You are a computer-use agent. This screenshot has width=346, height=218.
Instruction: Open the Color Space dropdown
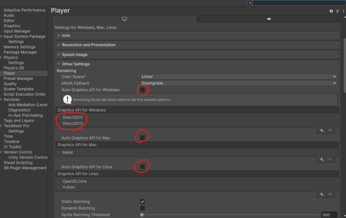tap(239, 77)
